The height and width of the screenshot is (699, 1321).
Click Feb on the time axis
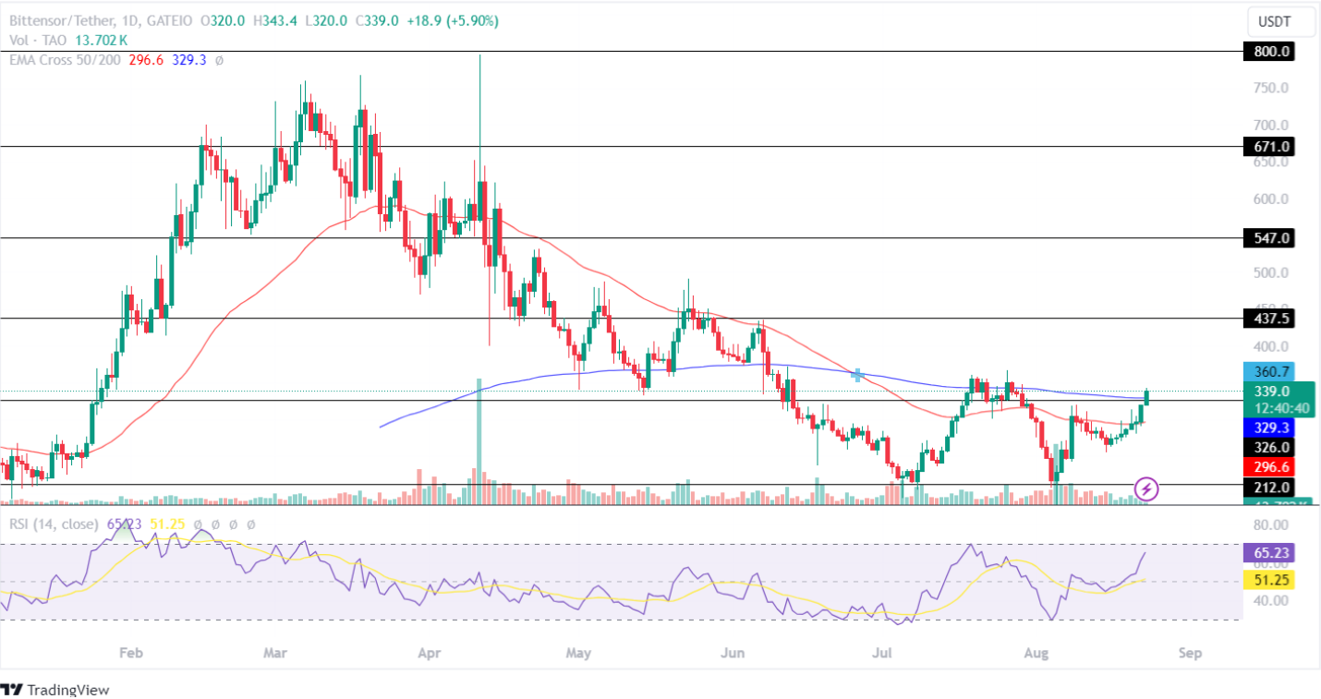point(131,654)
